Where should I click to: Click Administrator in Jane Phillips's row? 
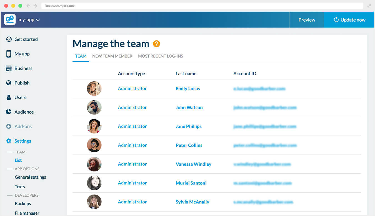132,126
